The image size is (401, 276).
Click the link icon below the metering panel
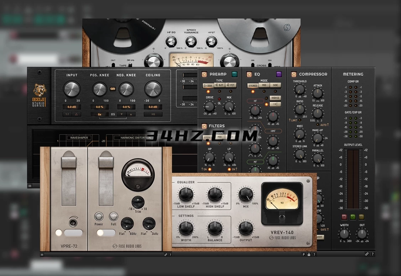(x=367, y=254)
